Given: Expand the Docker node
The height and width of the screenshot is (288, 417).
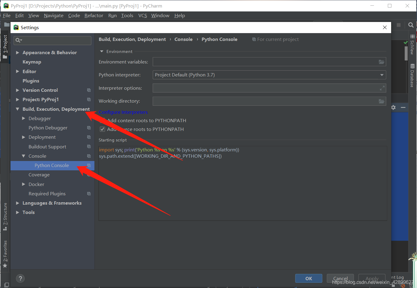Looking at the screenshot, I should [x=23, y=184].
